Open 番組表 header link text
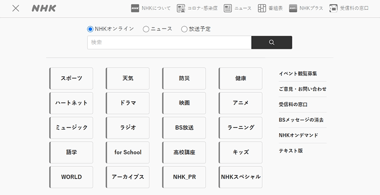The width and height of the screenshot is (380, 195). (x=275, y=8)
